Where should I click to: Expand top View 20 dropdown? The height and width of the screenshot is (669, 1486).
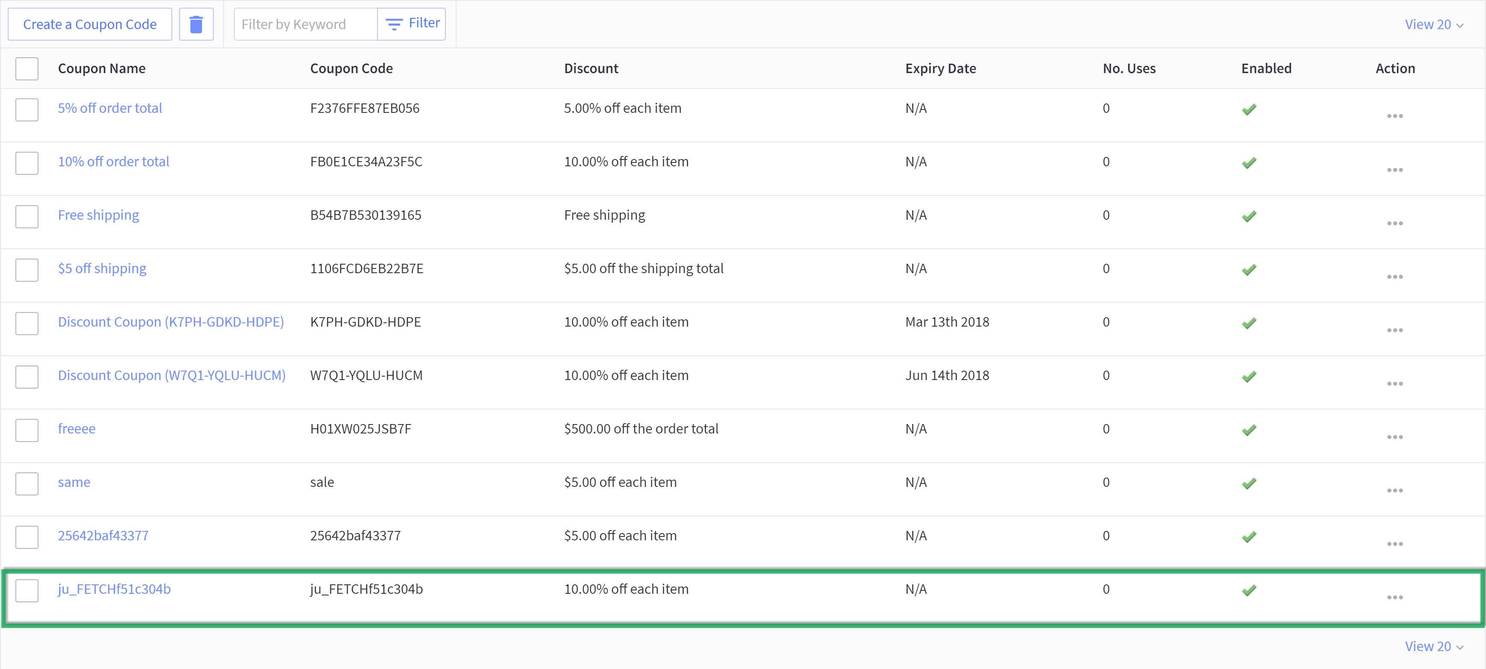point(1433,24)
